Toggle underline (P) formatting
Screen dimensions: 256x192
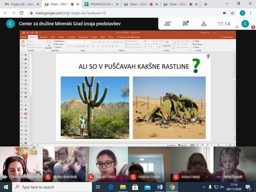(74, 46)
